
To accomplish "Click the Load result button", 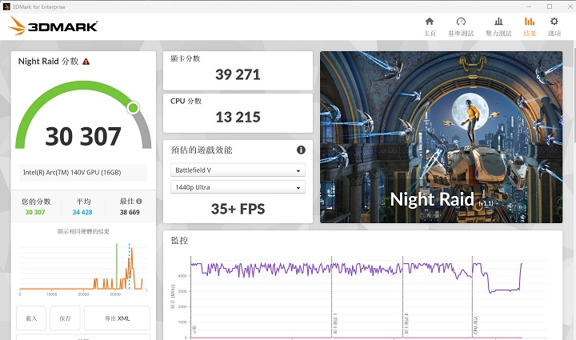I will pyautogui.click(x=31, y=318).
